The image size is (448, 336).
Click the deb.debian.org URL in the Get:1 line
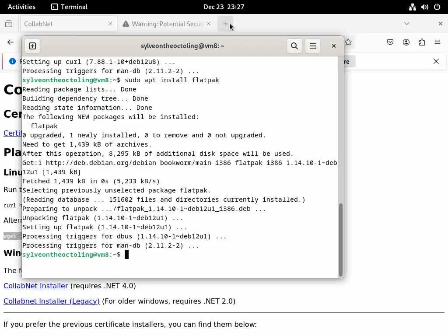click(x=101, y=163)
